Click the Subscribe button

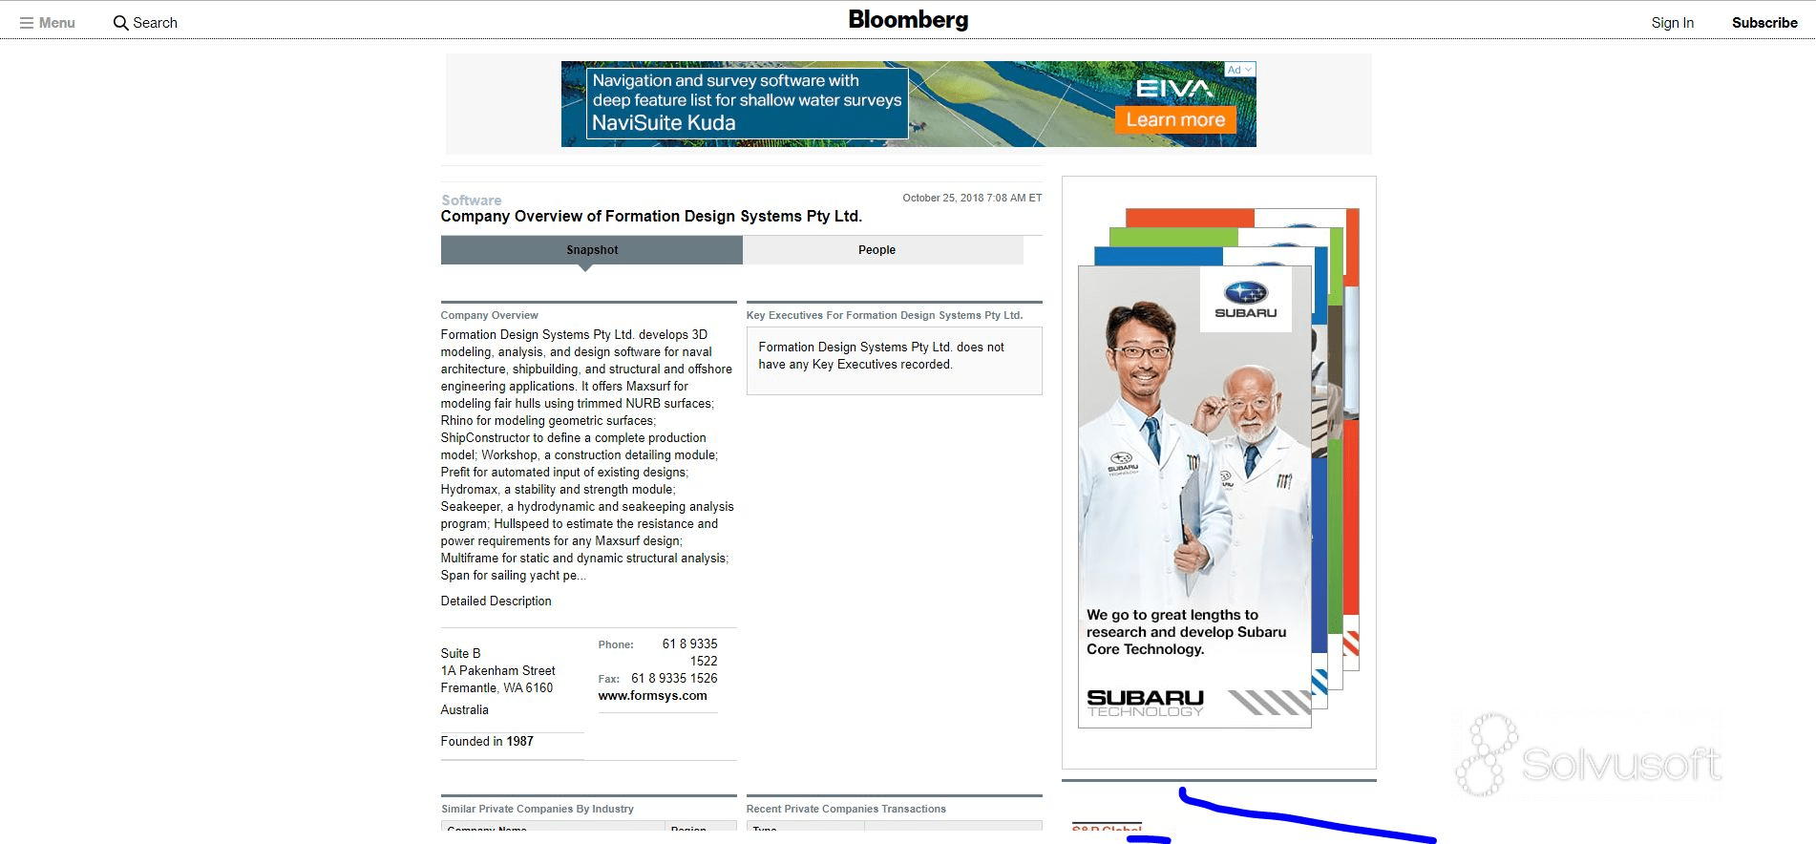point(1764,23)
